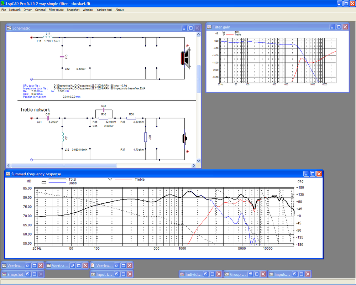Click the L11 value "1.720;1.2mH"

52,41
